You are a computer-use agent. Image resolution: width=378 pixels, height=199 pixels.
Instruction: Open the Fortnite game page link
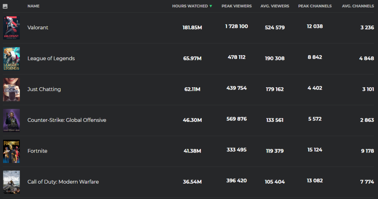pos(37,151)
